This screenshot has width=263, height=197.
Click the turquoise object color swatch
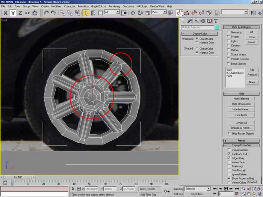(x=217, y=27)
